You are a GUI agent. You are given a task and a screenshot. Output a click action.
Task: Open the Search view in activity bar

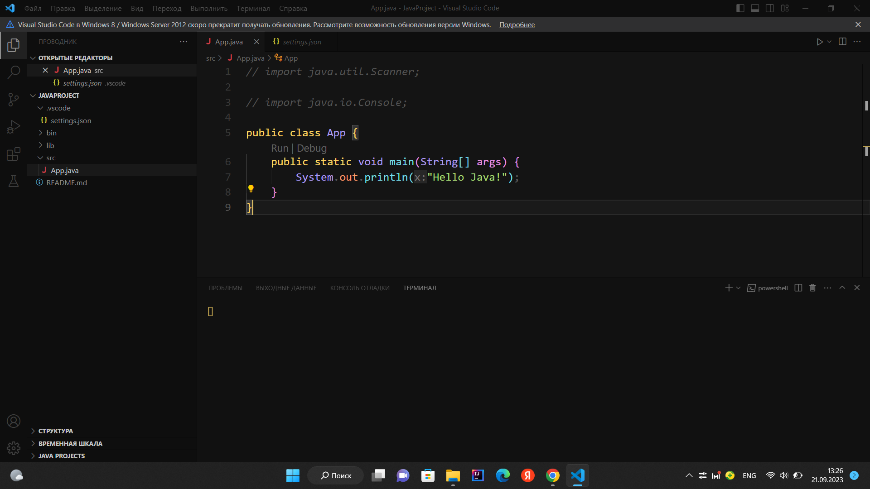pyautogui.click(x=14, y=72)
